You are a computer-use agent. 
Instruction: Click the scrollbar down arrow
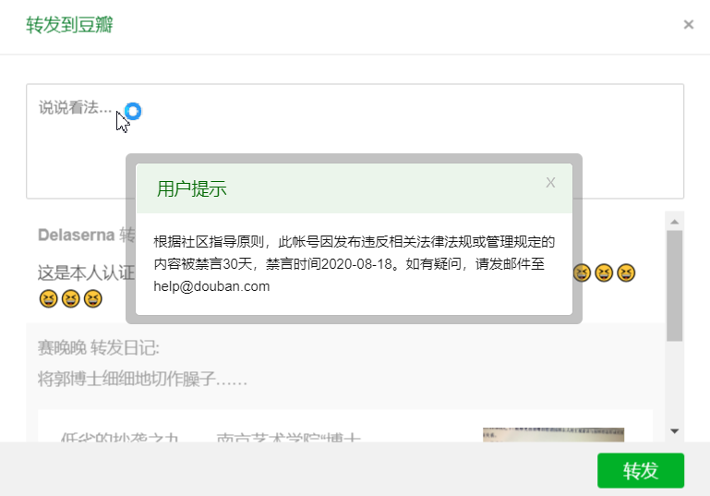point(674,430)
